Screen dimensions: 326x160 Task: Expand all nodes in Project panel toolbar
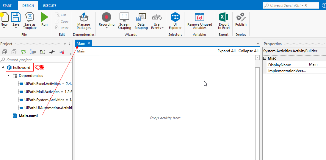(4, 52)
